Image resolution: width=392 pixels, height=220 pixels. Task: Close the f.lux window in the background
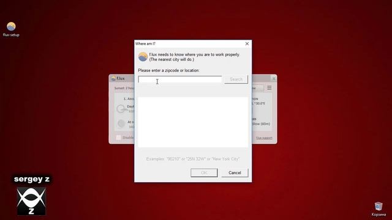274,79
